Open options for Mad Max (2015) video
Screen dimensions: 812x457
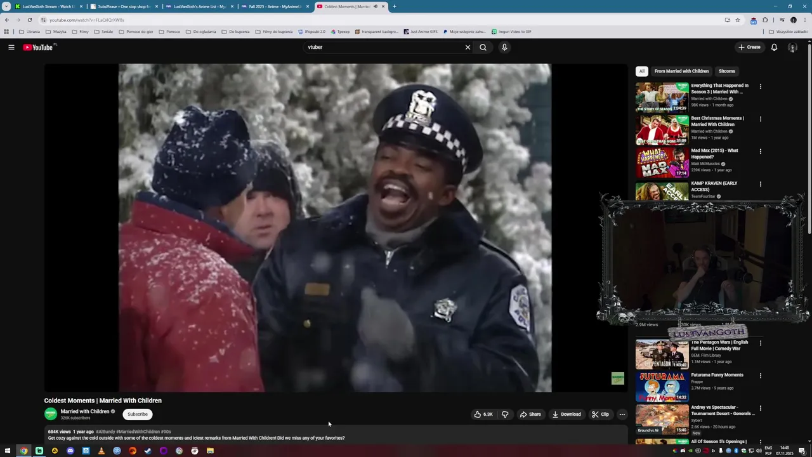(x=760, y=151)
